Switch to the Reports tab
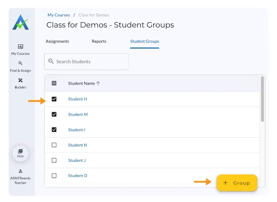 pos(99,41)
